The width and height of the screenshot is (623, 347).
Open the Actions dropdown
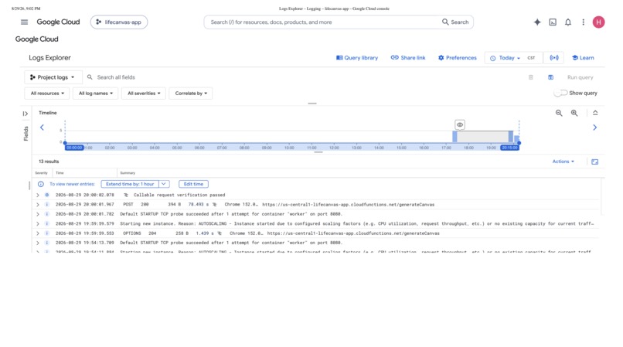coord(563,162)
